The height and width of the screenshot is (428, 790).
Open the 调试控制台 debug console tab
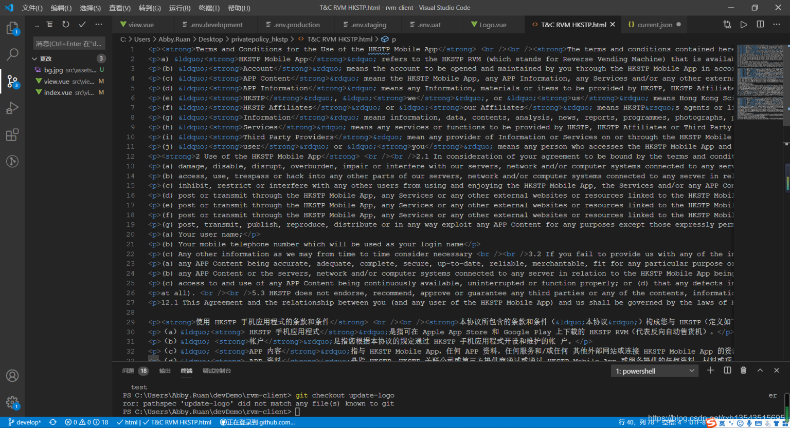217,371
